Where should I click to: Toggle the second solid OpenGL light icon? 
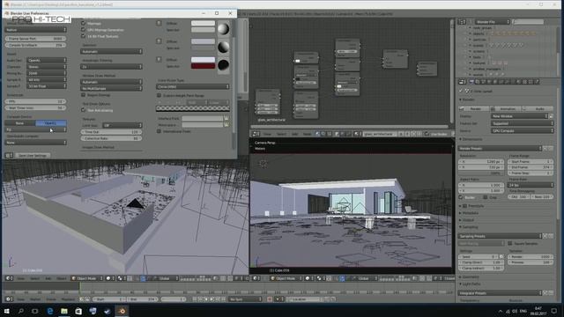point(159,41)
